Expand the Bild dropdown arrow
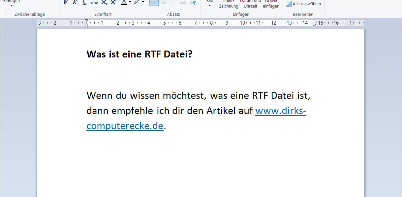402x197 pixels. 210,6
